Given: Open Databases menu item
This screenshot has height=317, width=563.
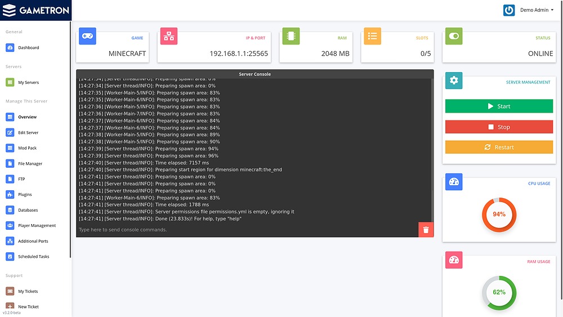Looking at the screenshot, I should click(28, 210).
